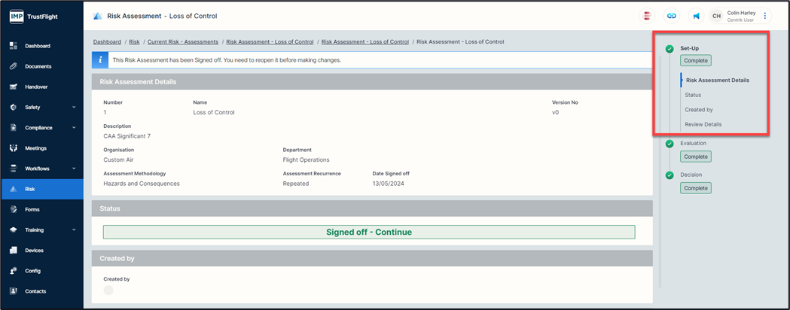
Task: Select Forms in the sidebar menu
Action: [x=32, y=210]
